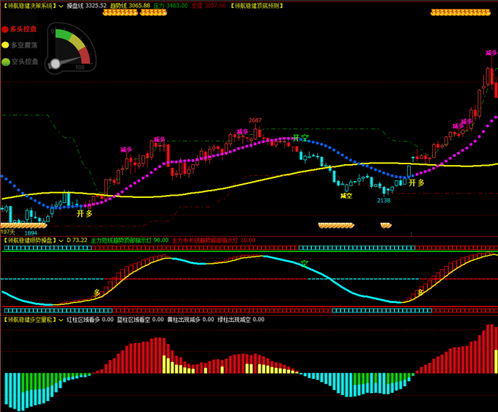This screenshot has height=412, width=498.
Task: Click the green 空 signal on the oscillator
Action: (x=305, y=263)
